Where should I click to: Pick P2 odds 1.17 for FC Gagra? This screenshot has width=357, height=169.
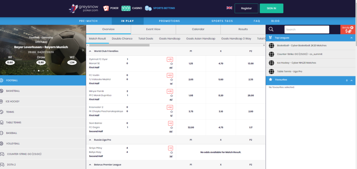(x=250, y=128)
